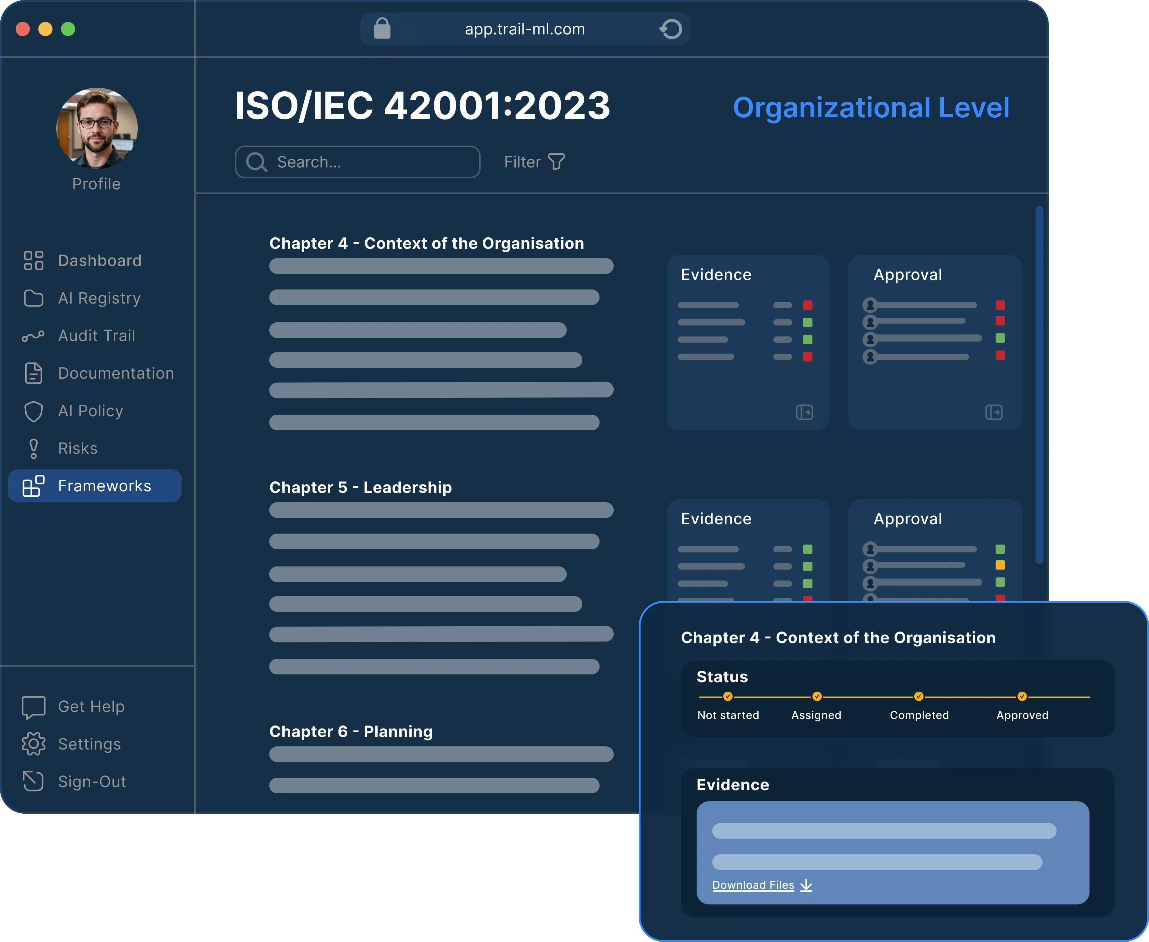Click first red status square in Chapter 4 Evidence

click(808, 305)
